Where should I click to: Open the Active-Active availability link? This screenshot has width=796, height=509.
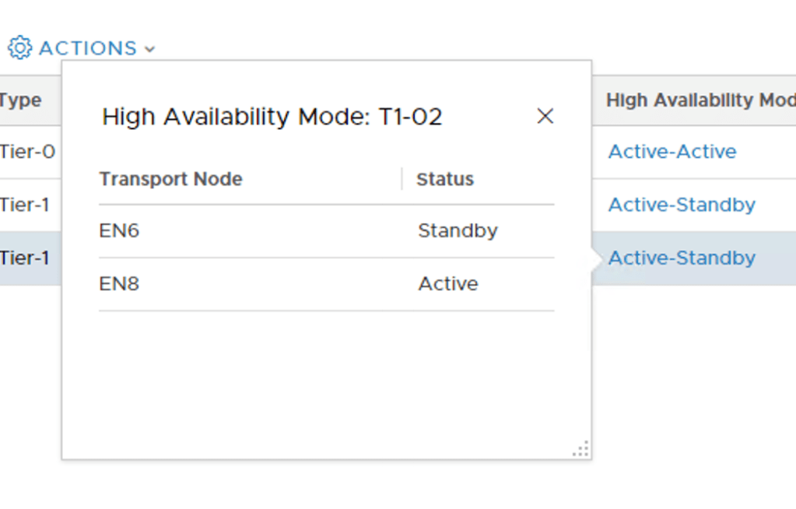672,151
